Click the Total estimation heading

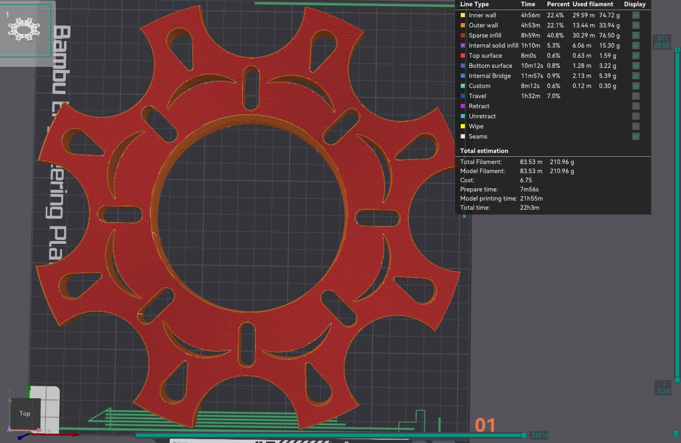click(484, 151)
